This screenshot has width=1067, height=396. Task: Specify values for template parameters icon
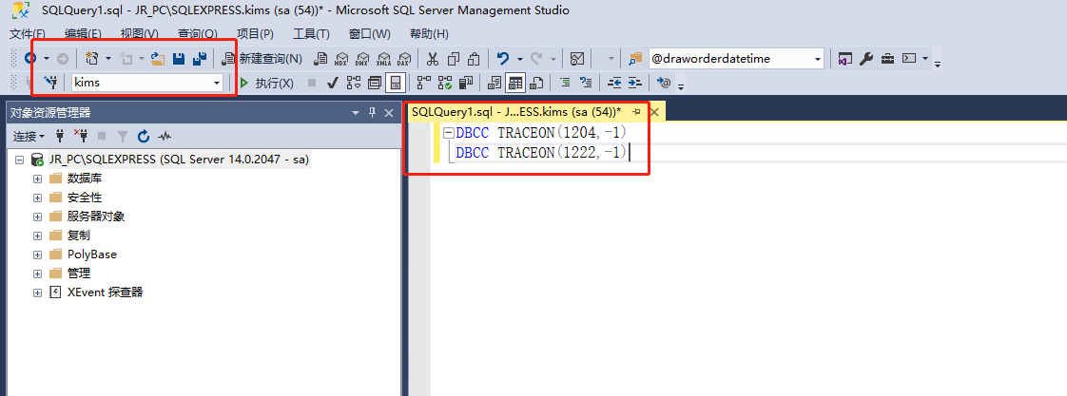click(664, 83)
